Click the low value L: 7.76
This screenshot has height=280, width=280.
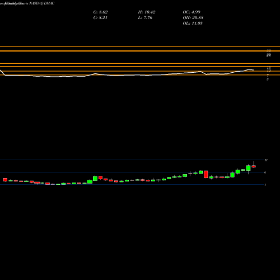[145, 18]
